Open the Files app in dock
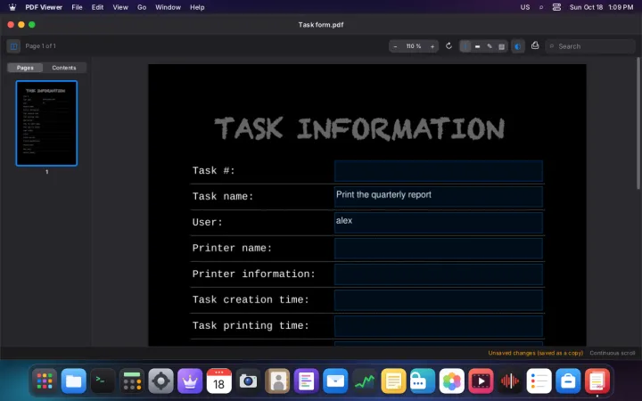 (x=74, y=381)
